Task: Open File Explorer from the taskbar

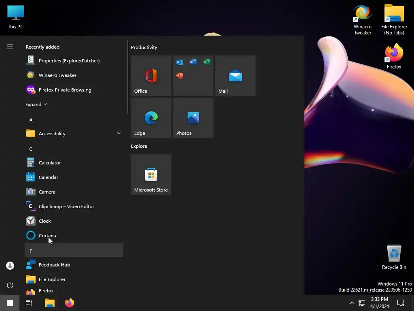Action: click(50, 303)
